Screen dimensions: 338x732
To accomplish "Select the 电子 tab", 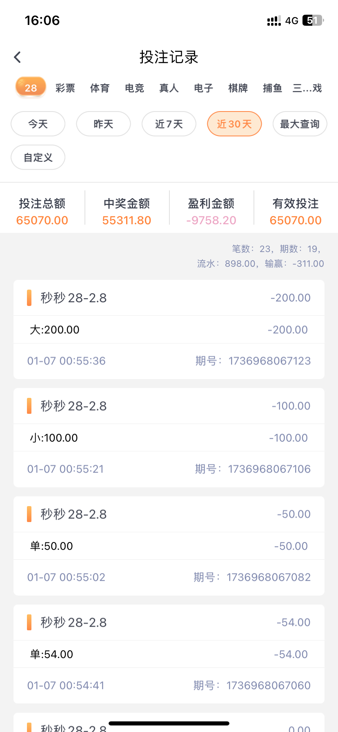I will click(203, 88).
